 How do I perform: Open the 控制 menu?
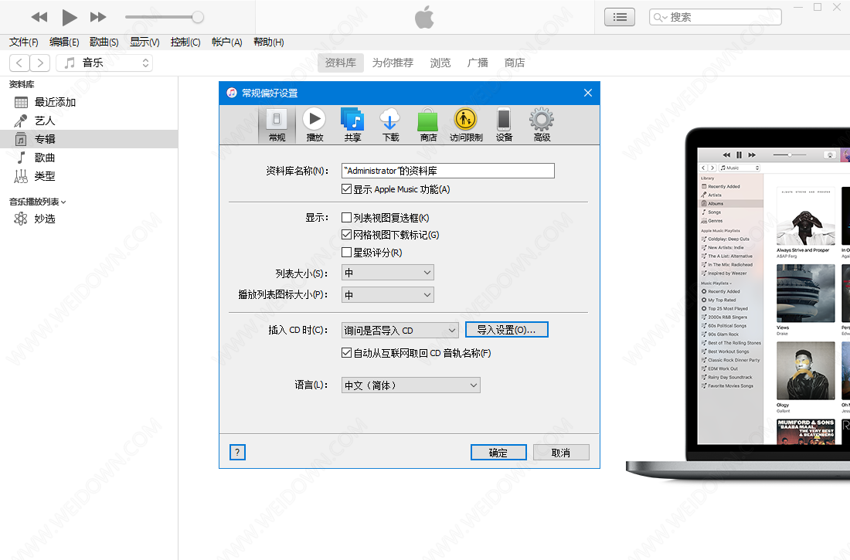(185, 42)
